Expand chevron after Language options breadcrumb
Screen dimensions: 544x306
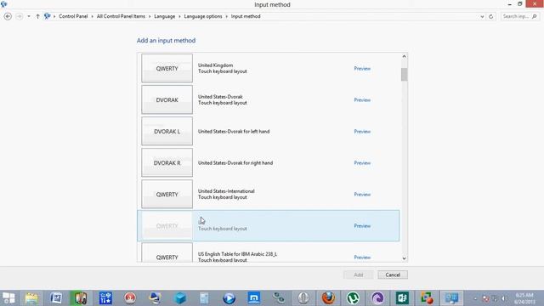click(227, 16)
